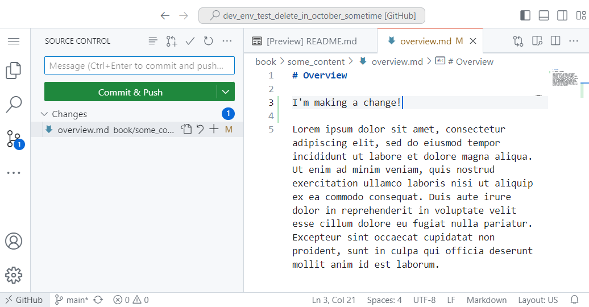Open the Explorer view in activity bar
Image resolution: width=589 pixels, height=307 pixels.
click(14, 70)
